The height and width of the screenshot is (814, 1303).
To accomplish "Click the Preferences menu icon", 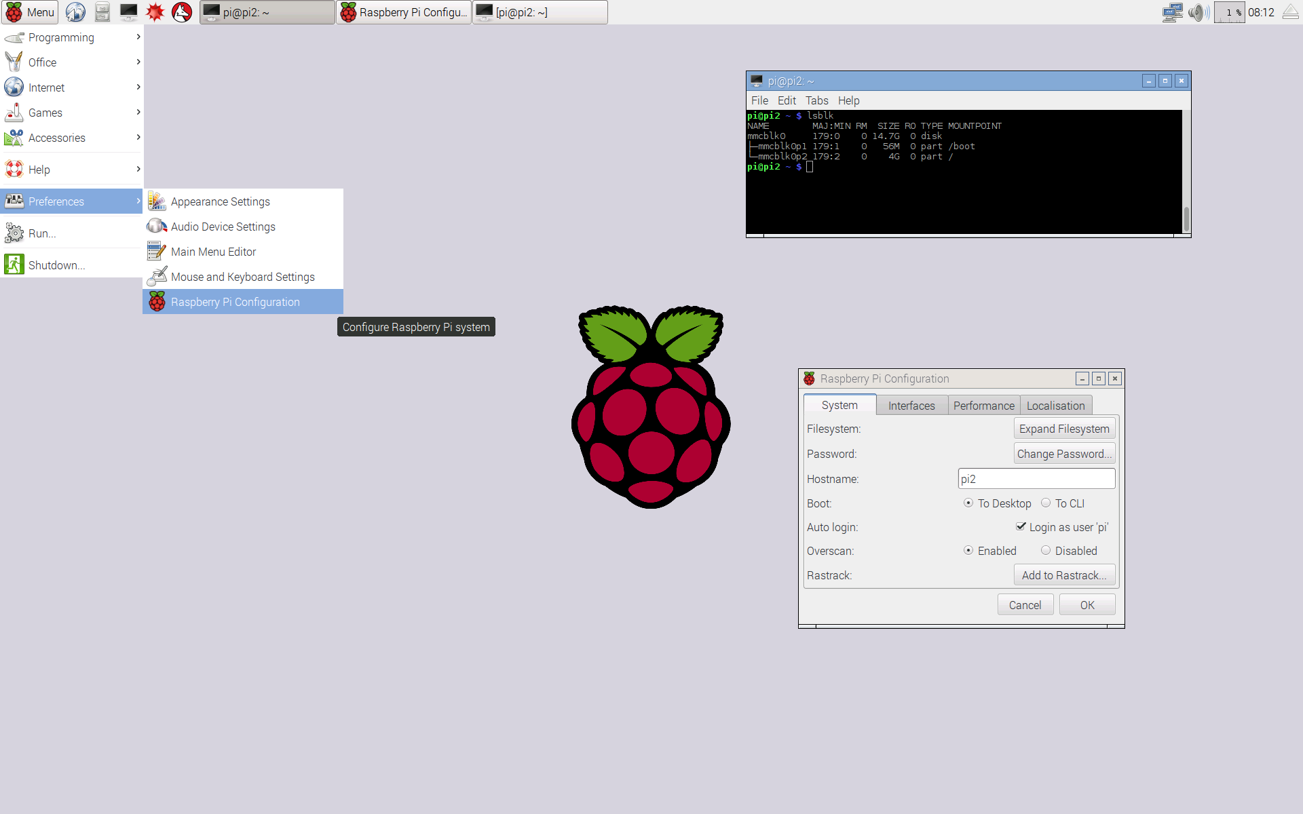I will click(15, 201).
